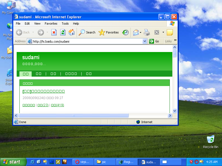Screen dimensions: 222x166
Task: Click the suda... taskbar button
Action: tap(149, 162)
